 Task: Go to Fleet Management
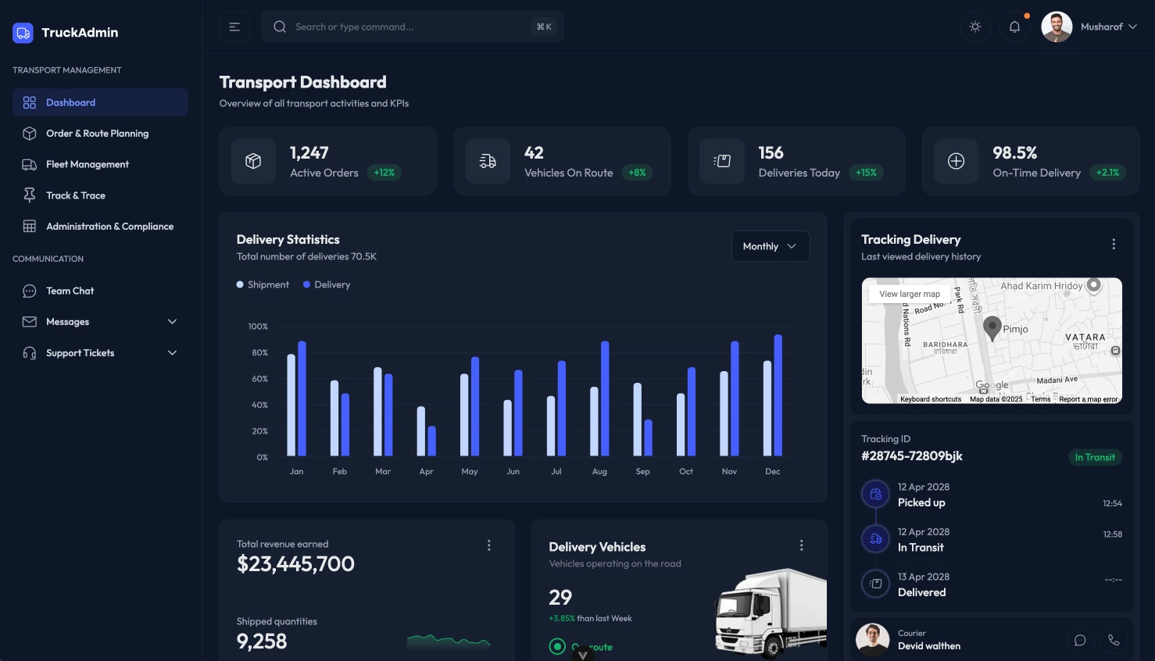[87, 165]
